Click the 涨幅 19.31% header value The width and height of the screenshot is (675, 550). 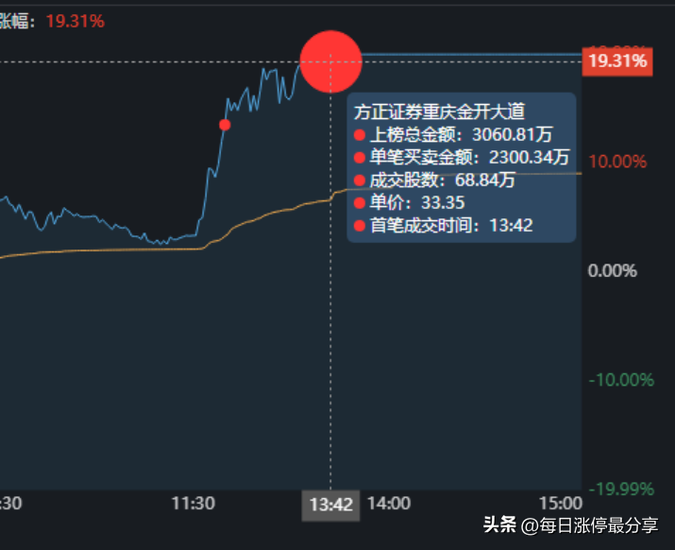pyautogui.click(x=76, y=21)
